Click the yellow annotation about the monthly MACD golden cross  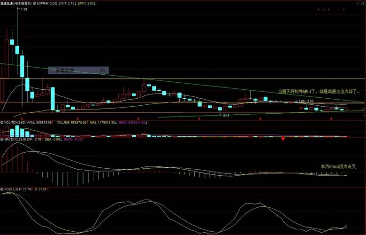pyautogui.click(x=338, y=166)
